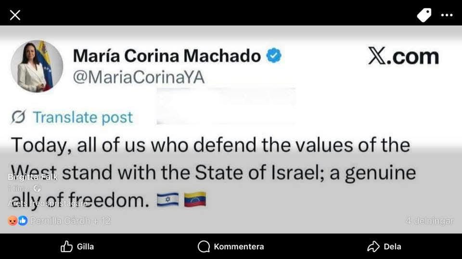Close the photo viewer with the X
Viewport: 462px width, 259px height.
[15, 15]
